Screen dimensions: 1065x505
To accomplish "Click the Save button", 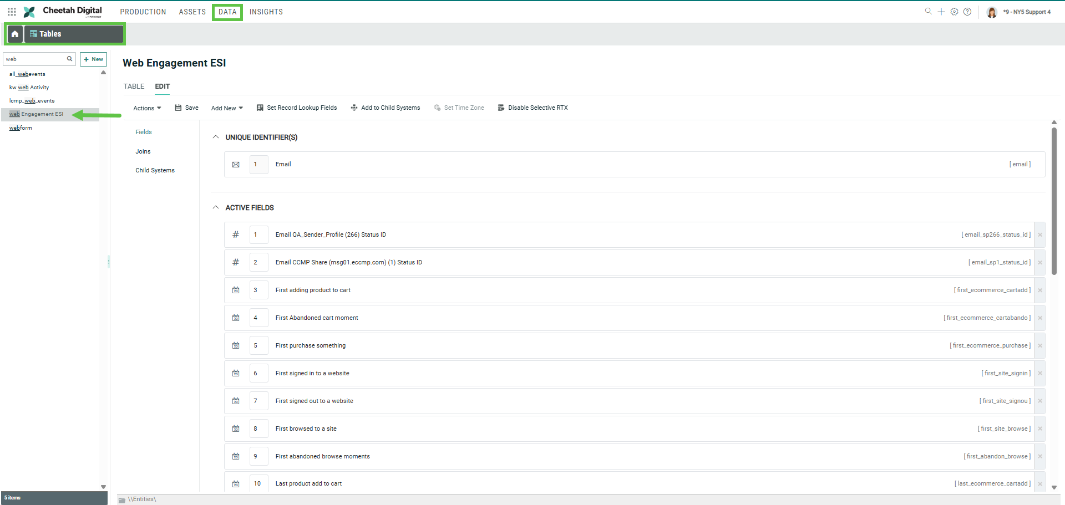I will pos(187,108).
